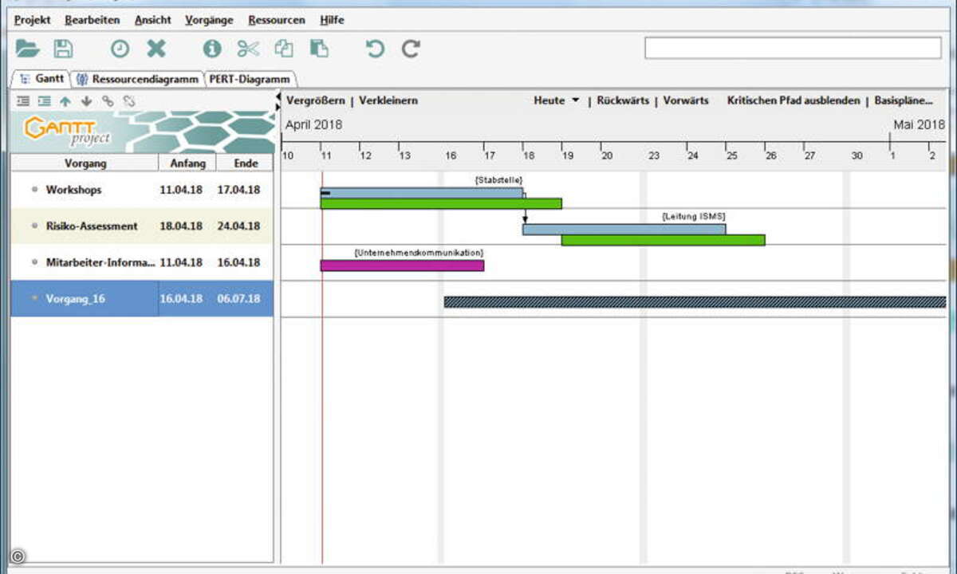Select the Vorgang_16 task row
This screenshot has height=574, width=957.
(x=142, y=298)
